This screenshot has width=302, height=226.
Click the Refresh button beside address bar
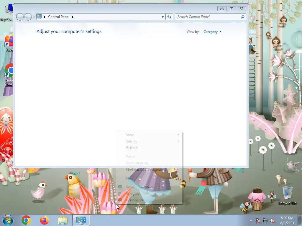pos(169,17)
